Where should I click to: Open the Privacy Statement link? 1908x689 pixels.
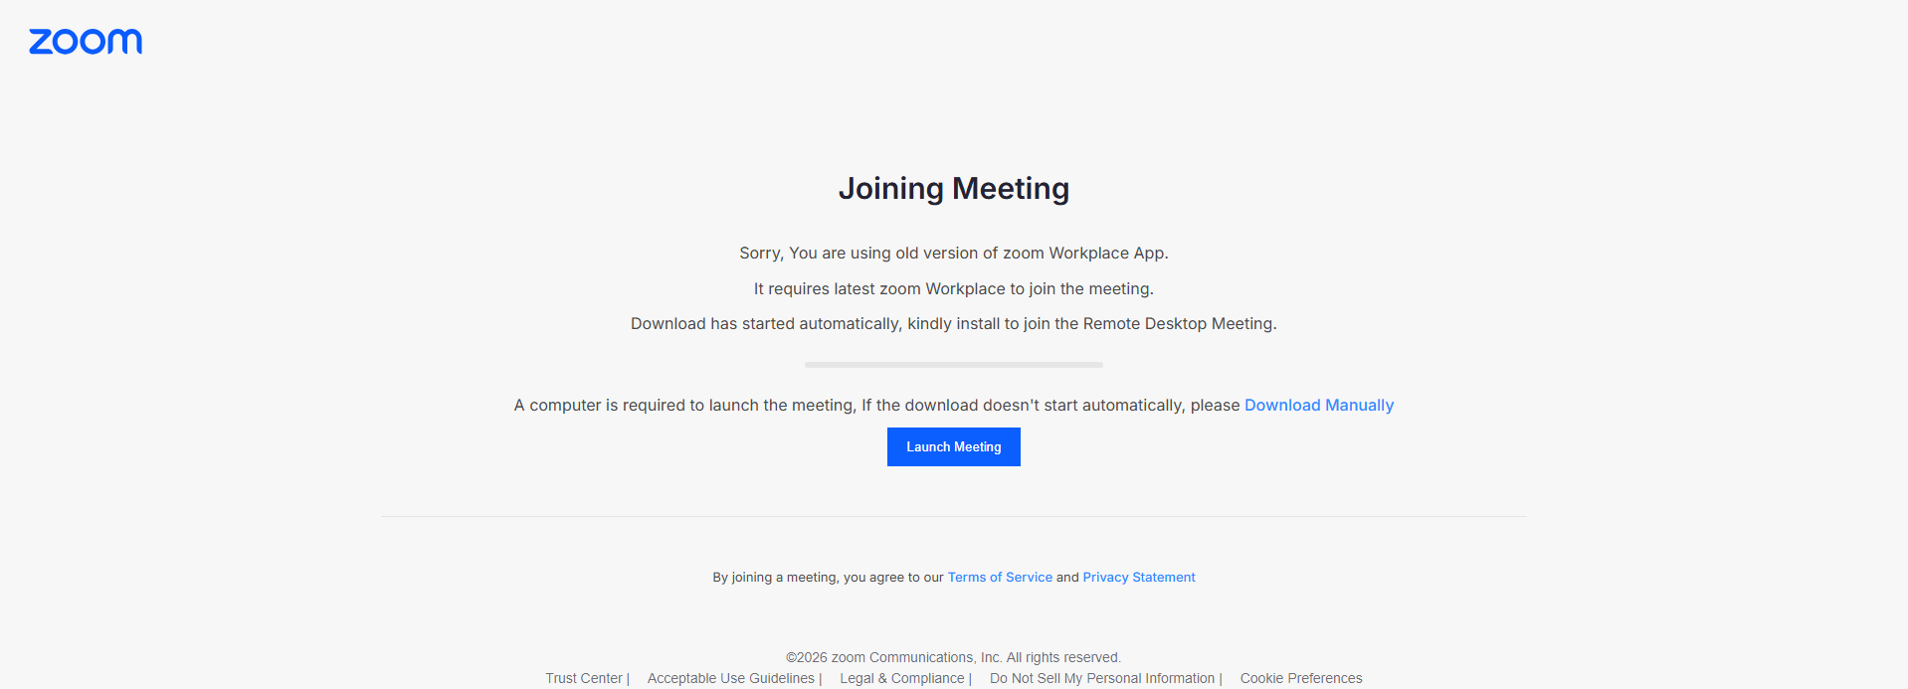(x=1139, y=578)
